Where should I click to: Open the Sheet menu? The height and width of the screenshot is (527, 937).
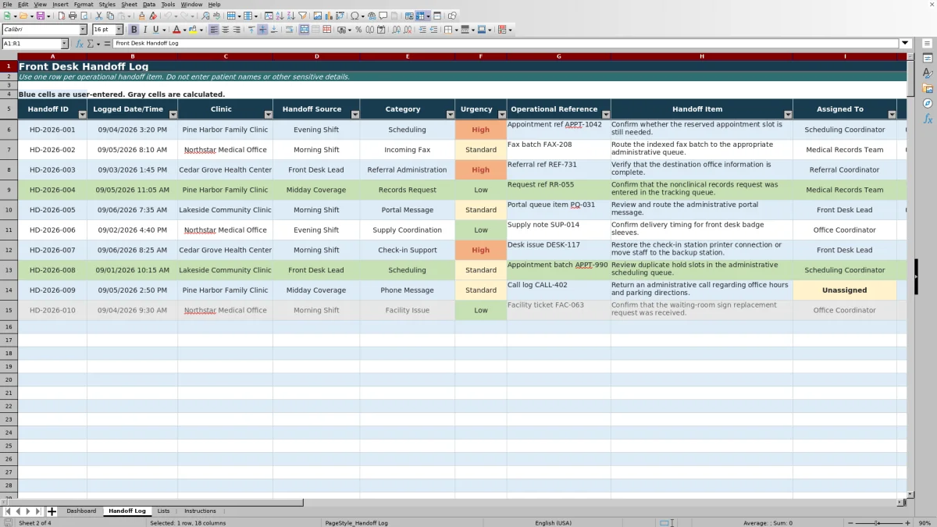129,5
